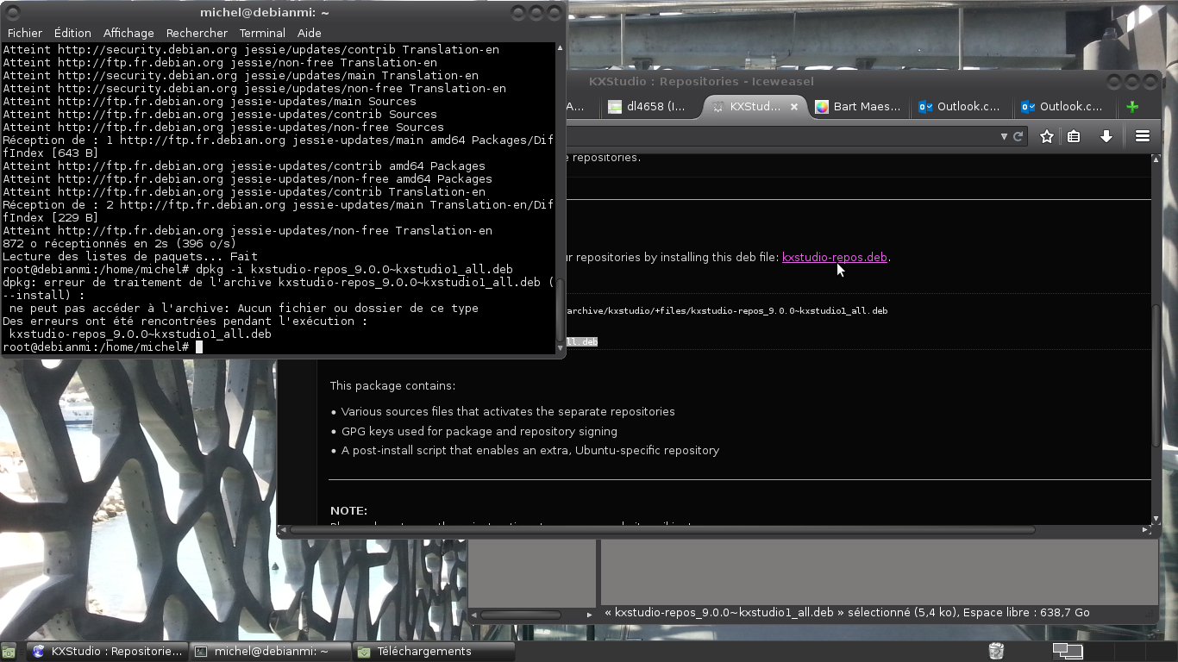Screen dimensions: 1178x662
Task: Open the Iceweasel downloads arrow
Action: [x=1106, y=136]
